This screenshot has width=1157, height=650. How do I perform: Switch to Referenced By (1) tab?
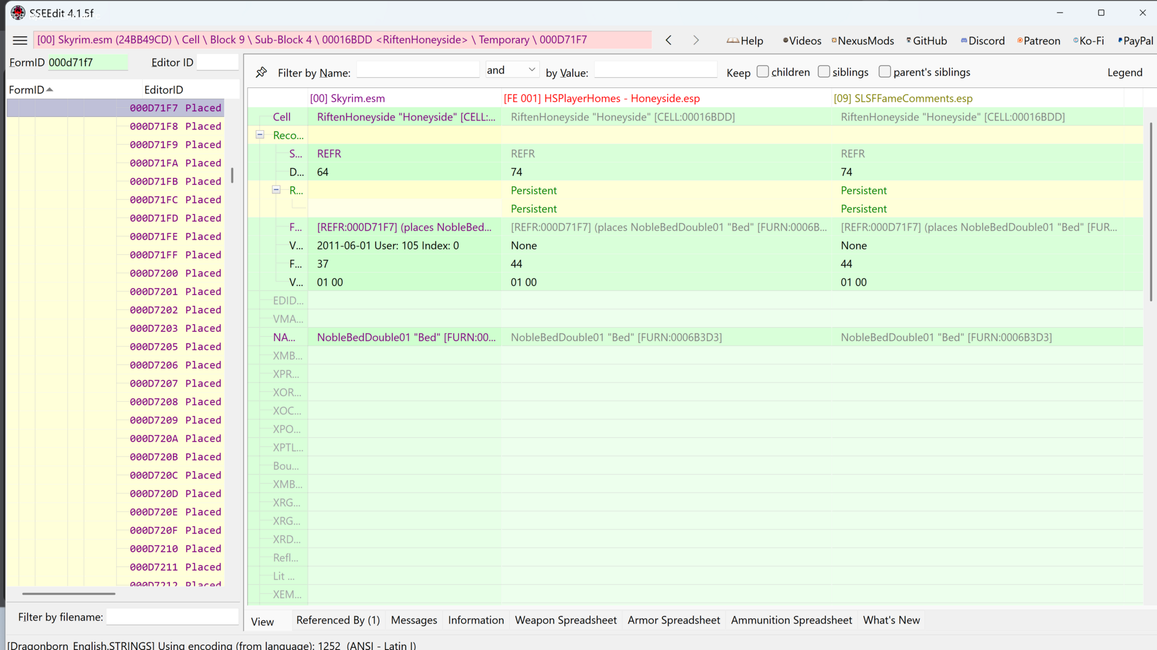(338, 620)
